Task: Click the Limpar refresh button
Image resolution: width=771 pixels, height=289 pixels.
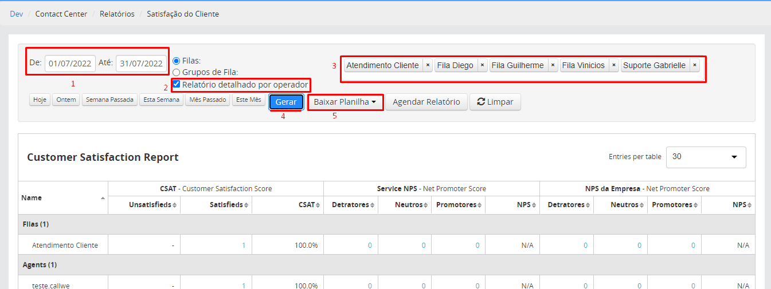Action: click(x=495, y=102)
